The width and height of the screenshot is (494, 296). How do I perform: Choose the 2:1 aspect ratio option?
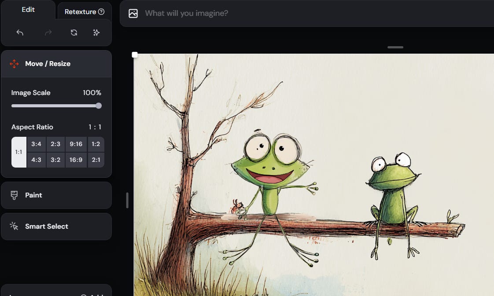tap(96, 160)
